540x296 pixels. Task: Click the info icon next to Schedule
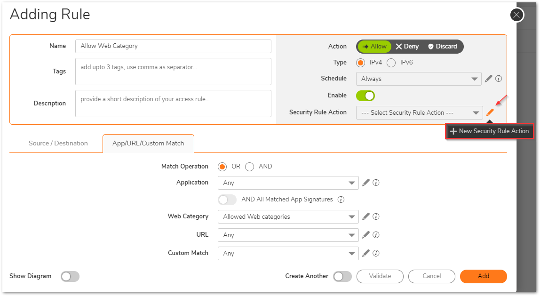[499, 79]
